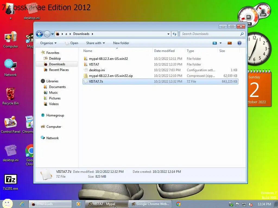278x208 pixels.
Task: Click the 12:34 PM taskbar clock
Action: [264, 204]
